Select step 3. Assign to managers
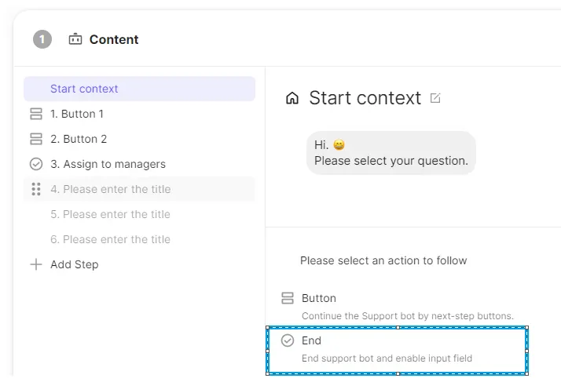Screen dimensions: 561x382 coord(108,164)
